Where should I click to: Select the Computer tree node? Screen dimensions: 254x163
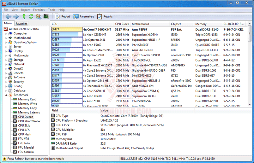(x=20, y=33)
